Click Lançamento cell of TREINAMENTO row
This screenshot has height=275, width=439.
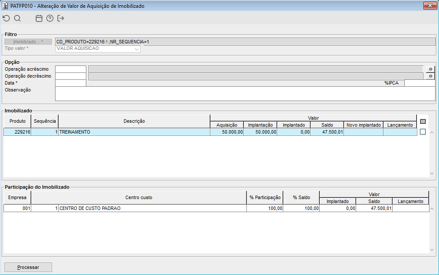(400, 132)
